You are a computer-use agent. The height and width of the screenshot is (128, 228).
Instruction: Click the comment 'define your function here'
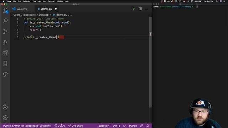click(45, 19)
